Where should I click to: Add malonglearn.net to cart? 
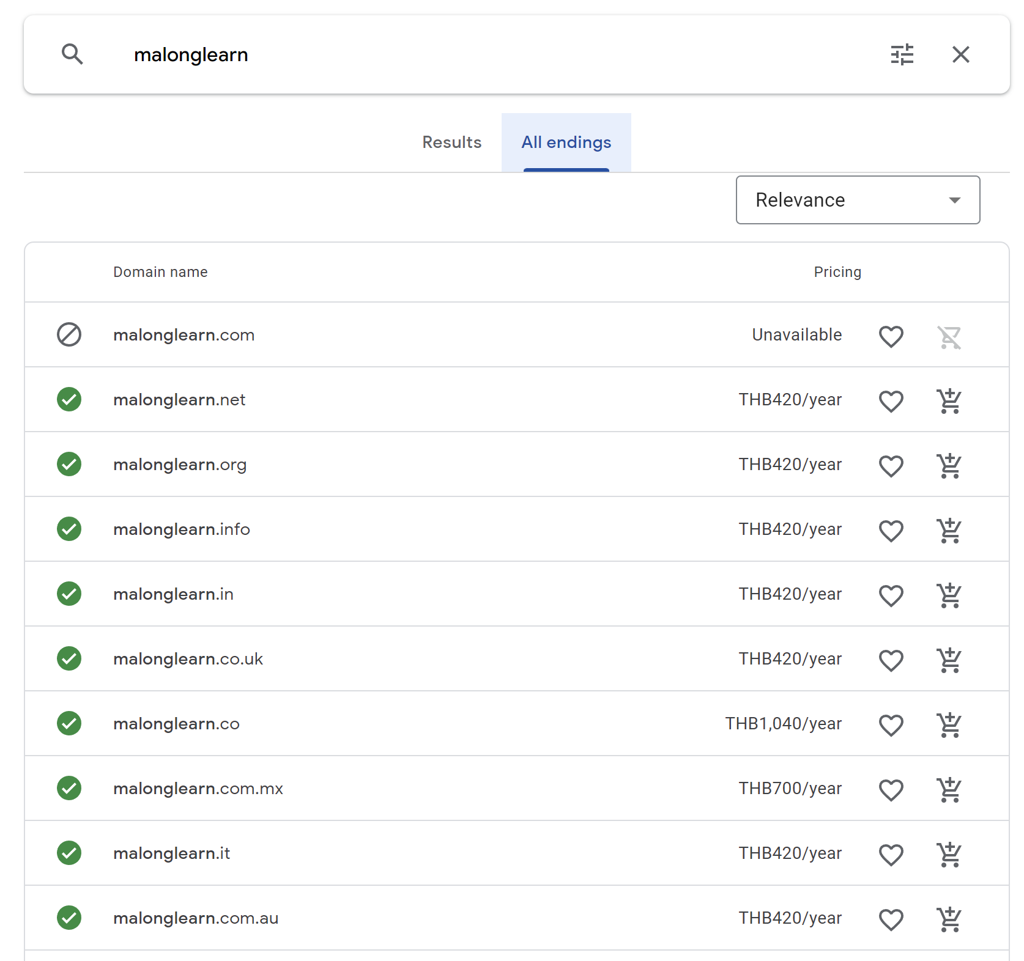click(949, 401)
